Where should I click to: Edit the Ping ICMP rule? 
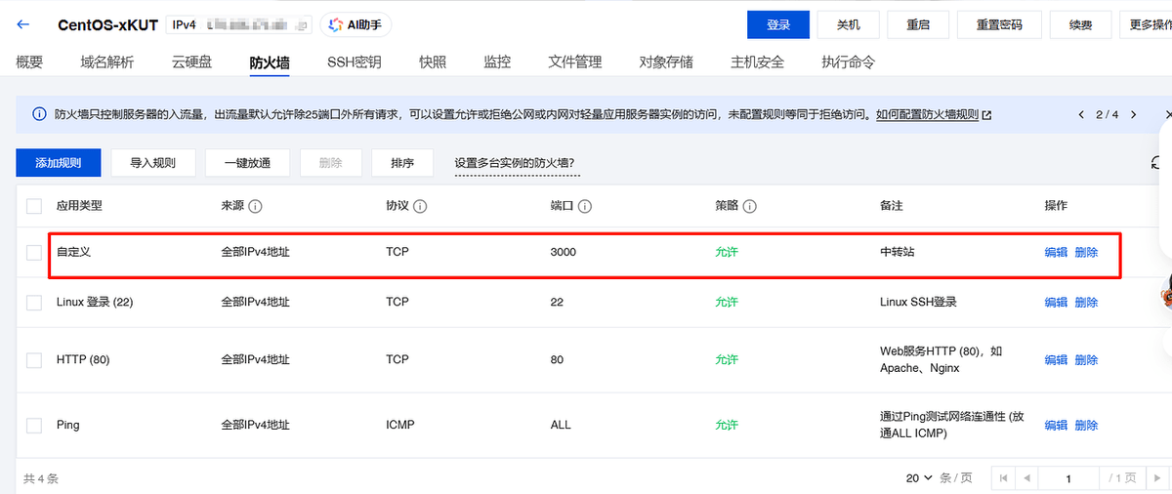click(x=1056, y=425)
